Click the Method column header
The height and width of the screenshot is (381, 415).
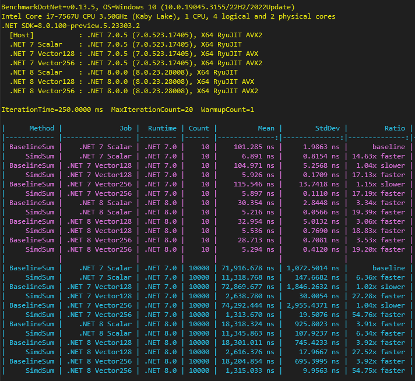coord(41,128)
